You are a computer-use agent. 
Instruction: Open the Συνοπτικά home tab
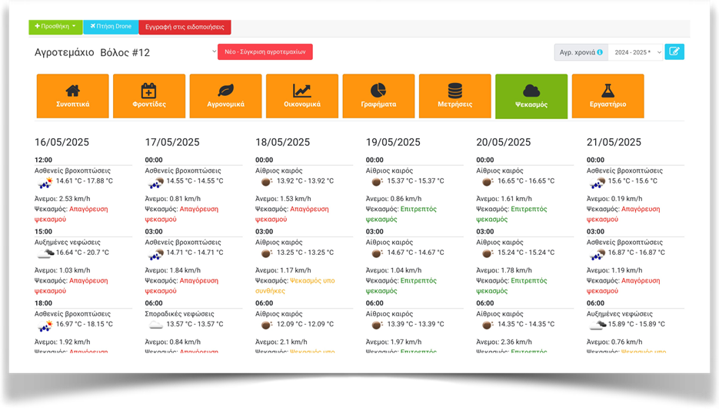[72, 96]
